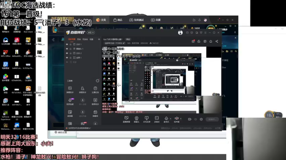Toggle lock on source 文本 2
The image size is (286, 160).
tap(70, 53)
